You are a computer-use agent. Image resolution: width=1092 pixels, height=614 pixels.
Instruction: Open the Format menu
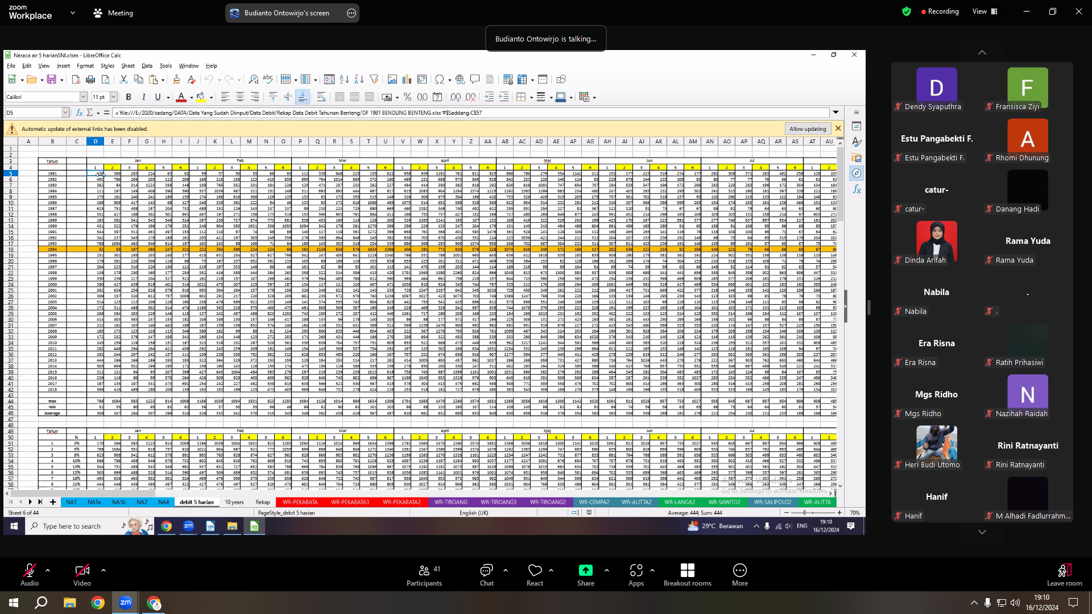85,66
